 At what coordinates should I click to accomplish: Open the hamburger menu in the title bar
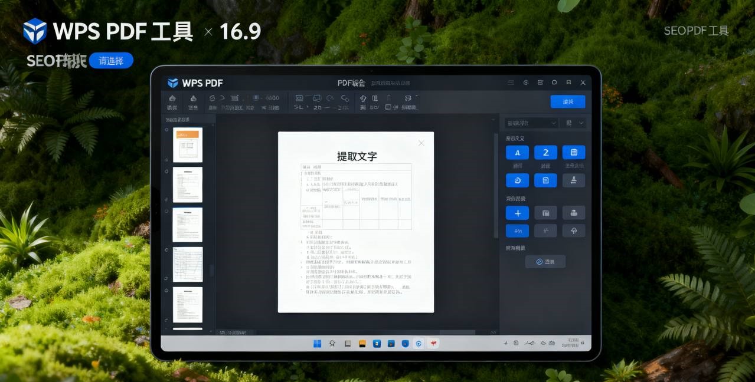point(511,83)
